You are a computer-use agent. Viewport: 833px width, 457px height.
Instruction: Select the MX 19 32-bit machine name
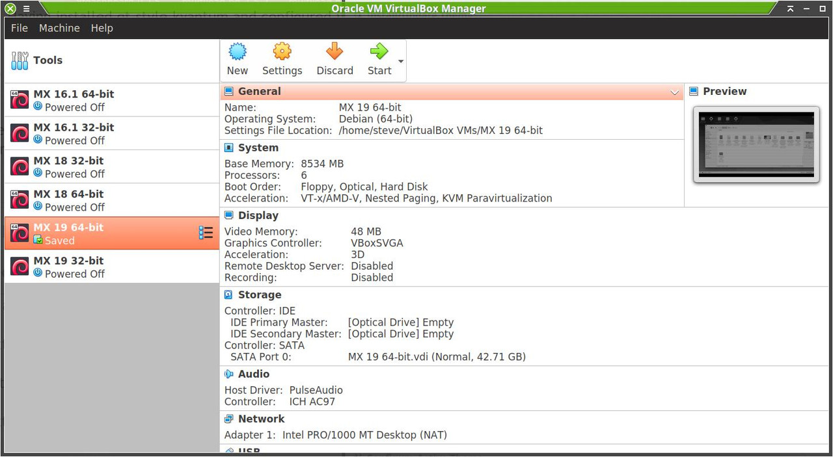click(68, 261)
